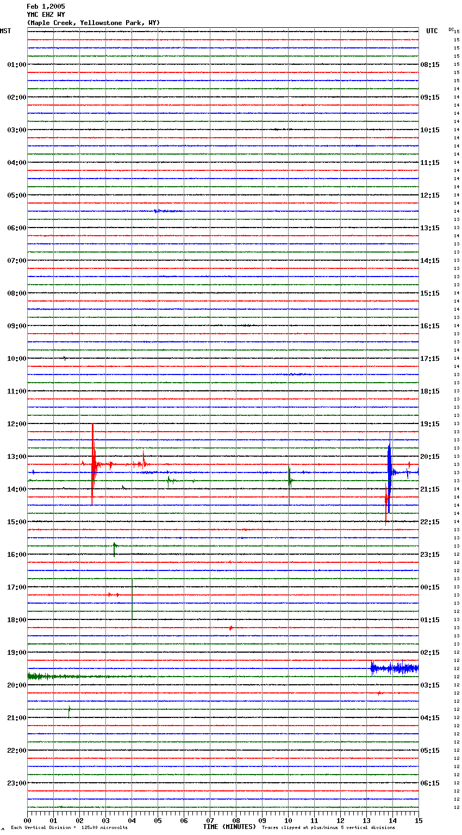The image size is (462, 835).
Task: Click the 14:15 UTC time label
Action: (430, 261)
